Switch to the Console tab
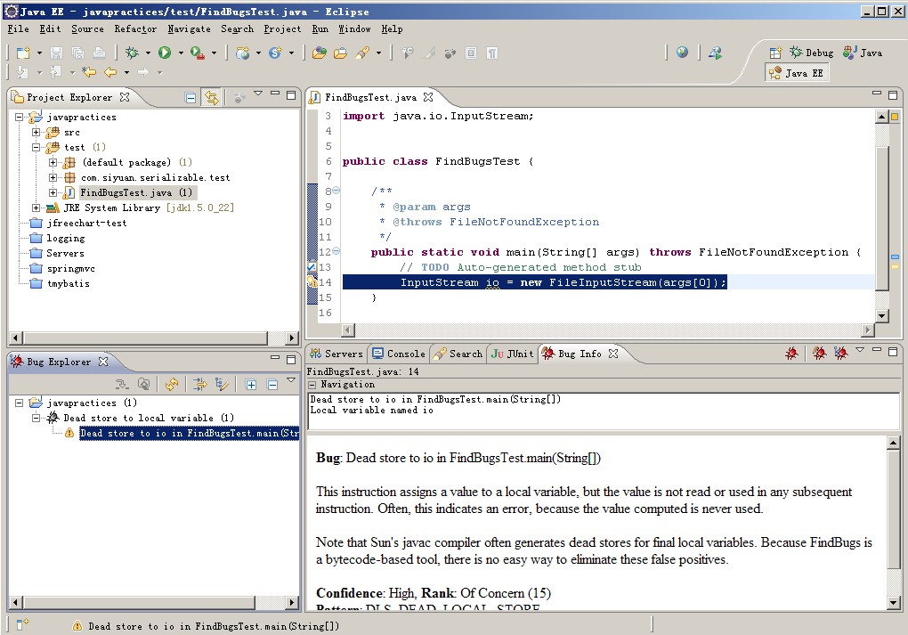Screen dimensions: 908x635 [398, 354]
